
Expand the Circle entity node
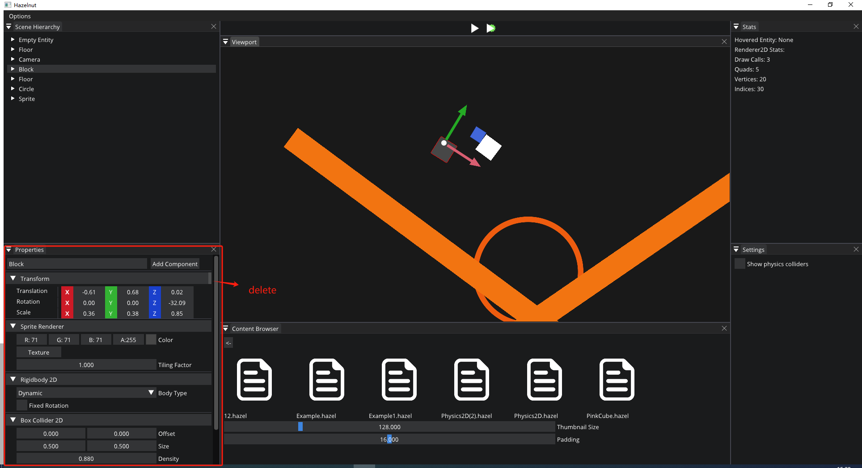pos(13,89)
